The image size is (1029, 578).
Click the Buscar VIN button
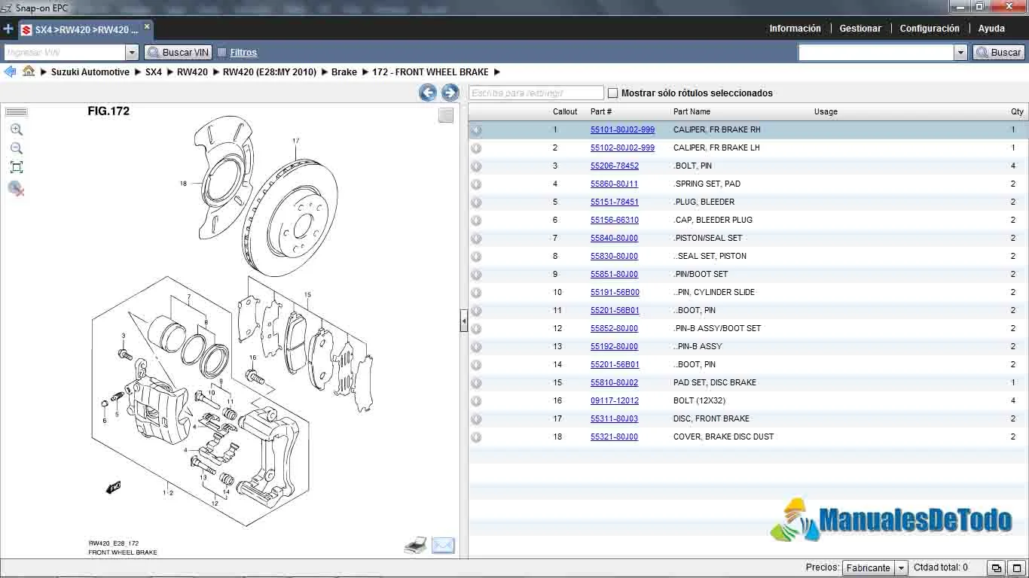pyautogui.click(x=178, y=53)
